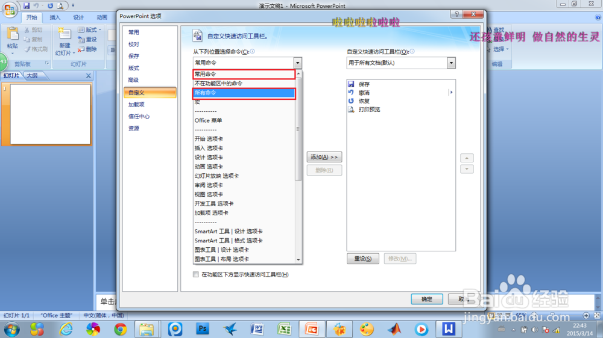603x338 pixels.
Task: Choose Office 菜单 in dropdown list
Action: 244,120
